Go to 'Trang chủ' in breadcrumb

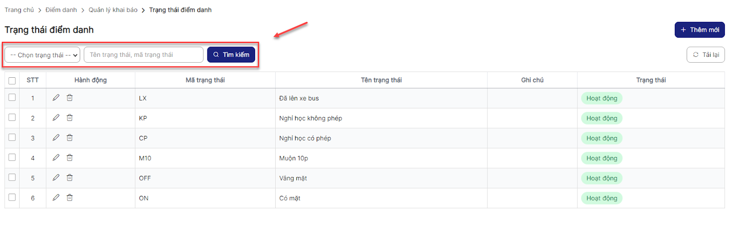point(19,10)
